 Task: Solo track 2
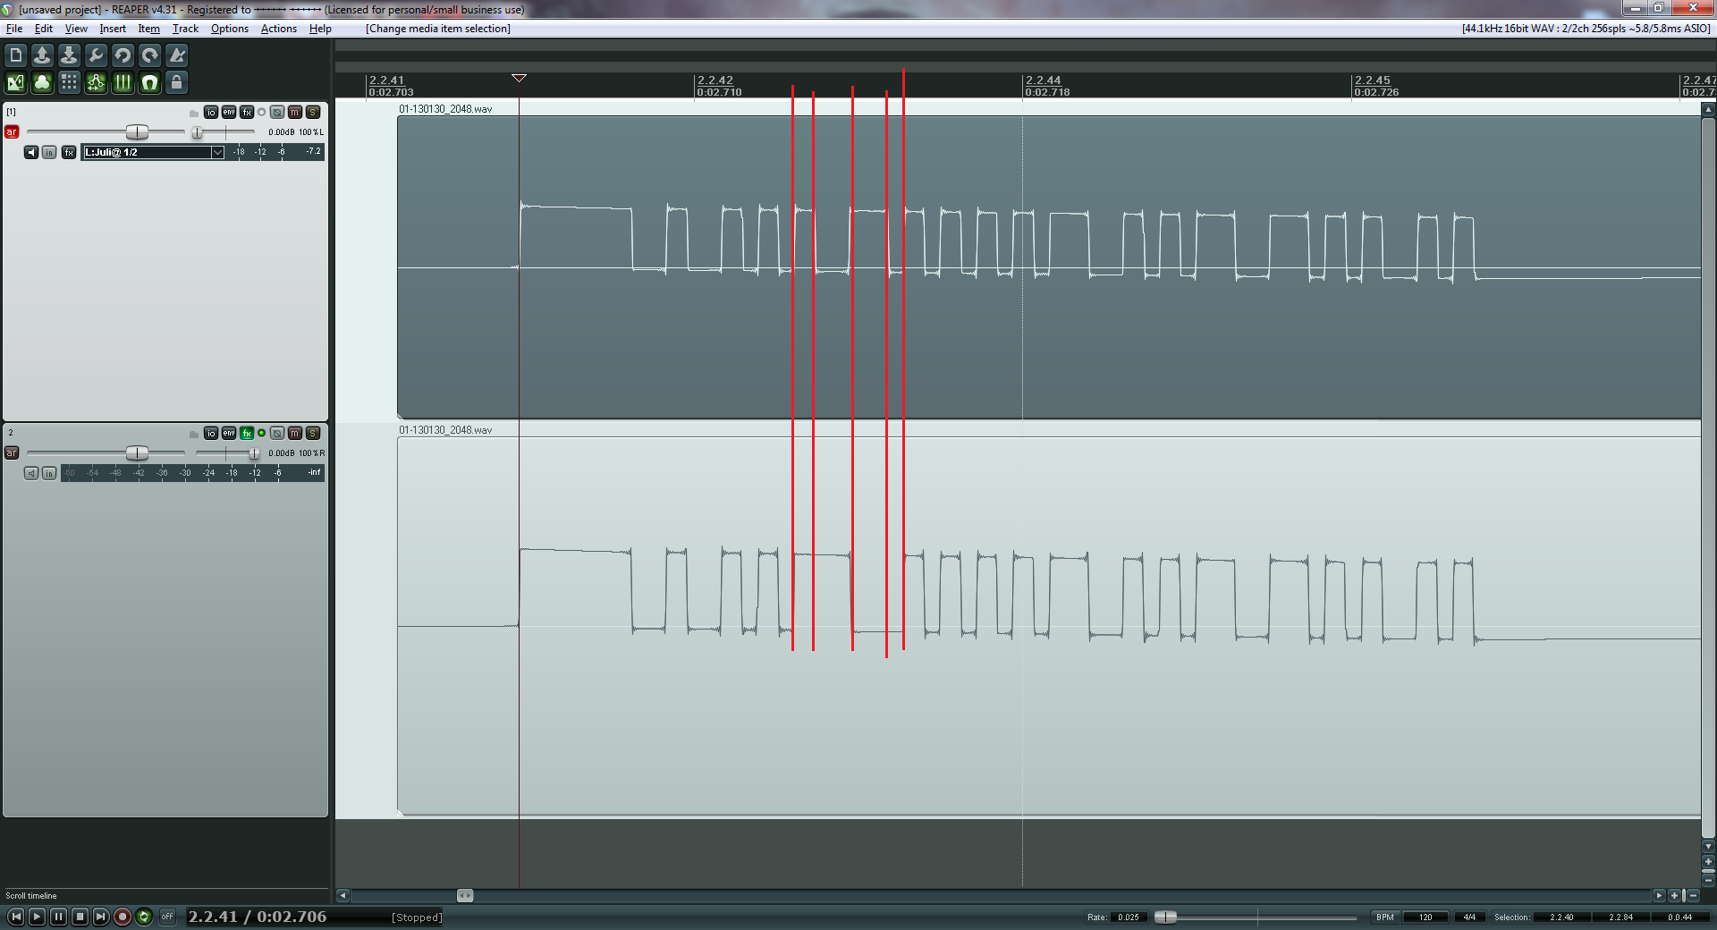(313, 434)
